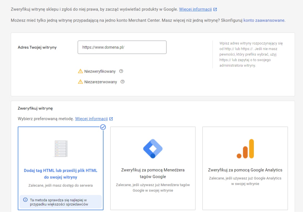Click external link icon after top Więcej informacji
The image size is (303, 212).
point(215,9)
